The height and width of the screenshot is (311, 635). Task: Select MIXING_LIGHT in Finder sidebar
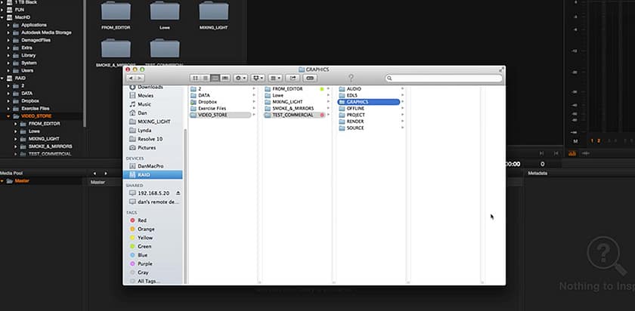150,122
